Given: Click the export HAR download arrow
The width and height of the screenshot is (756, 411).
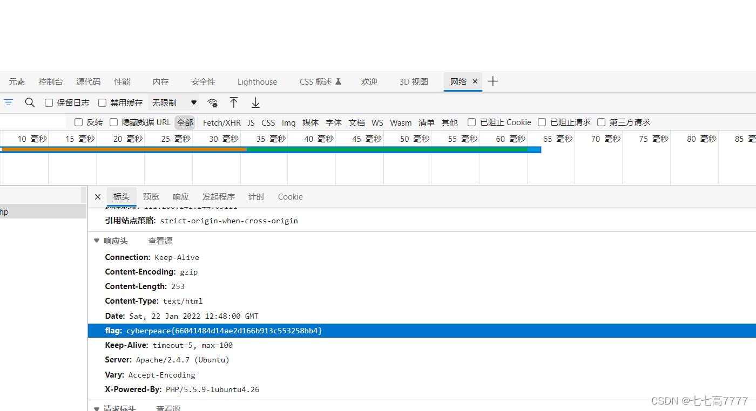Looking at the screenshot, I should 256,102.
